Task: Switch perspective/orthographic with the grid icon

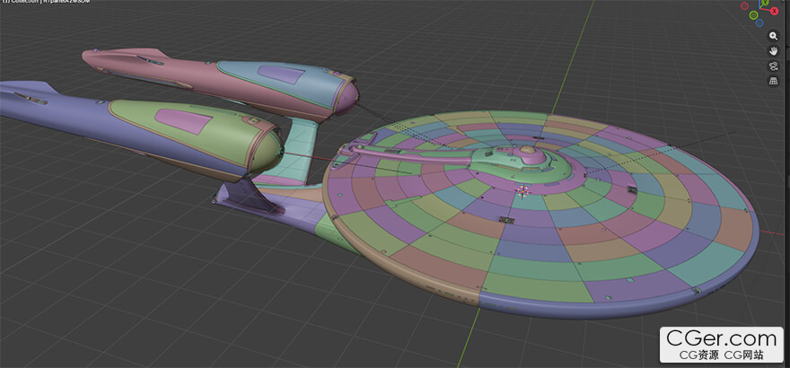Action: 773,81
